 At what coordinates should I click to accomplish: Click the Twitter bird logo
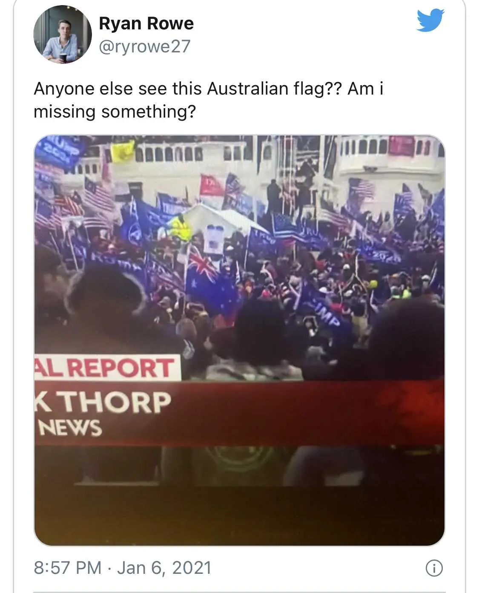click(x=430, y=20)
